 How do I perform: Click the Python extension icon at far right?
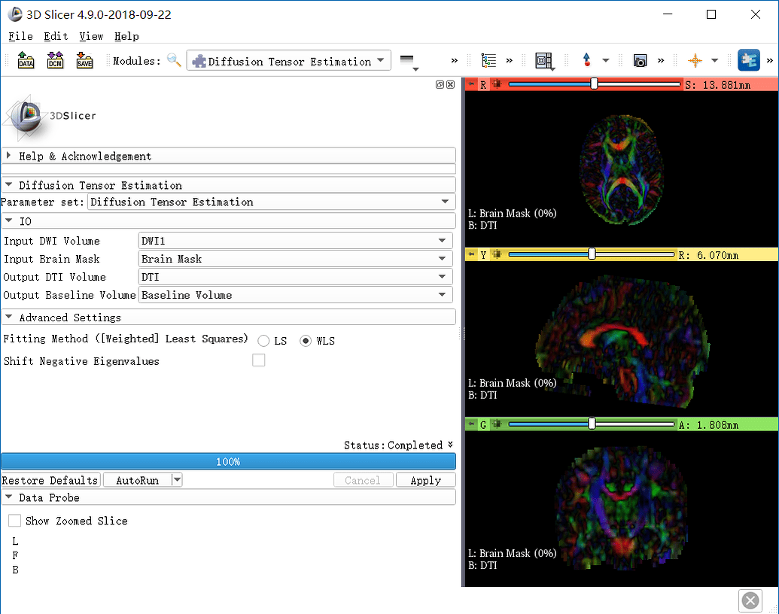point(749,60)
